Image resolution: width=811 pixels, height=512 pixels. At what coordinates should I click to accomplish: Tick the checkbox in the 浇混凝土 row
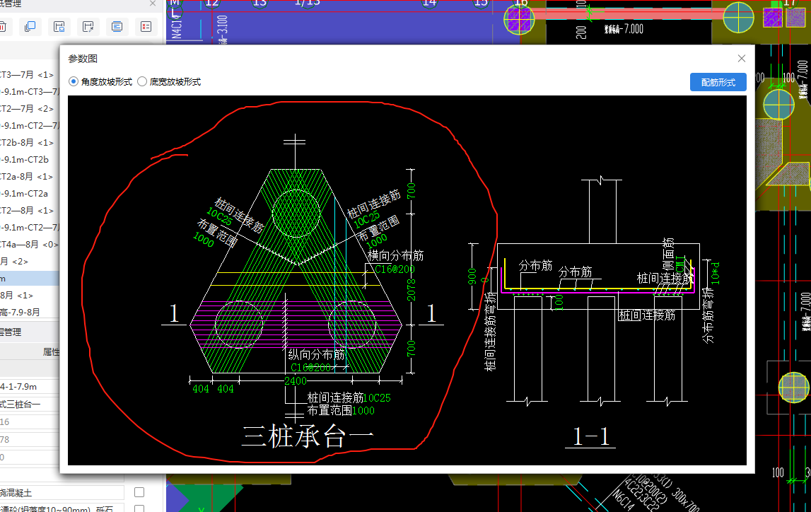pos(139,492)
